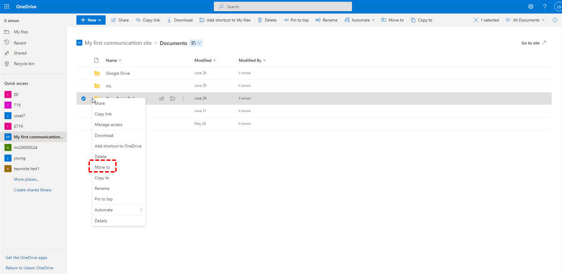562x274 pixels.
Task: Clear the '1 selected' selection
Action: pyautogui.click(x=476, y=20)
